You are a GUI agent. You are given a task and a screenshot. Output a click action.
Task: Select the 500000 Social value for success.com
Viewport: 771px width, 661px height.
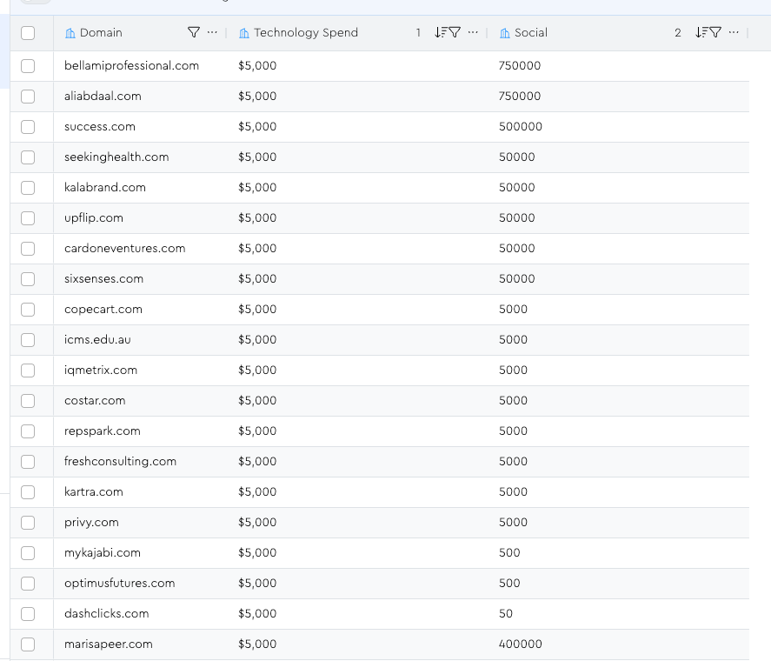pyautogui.click(x=520, y=127)
